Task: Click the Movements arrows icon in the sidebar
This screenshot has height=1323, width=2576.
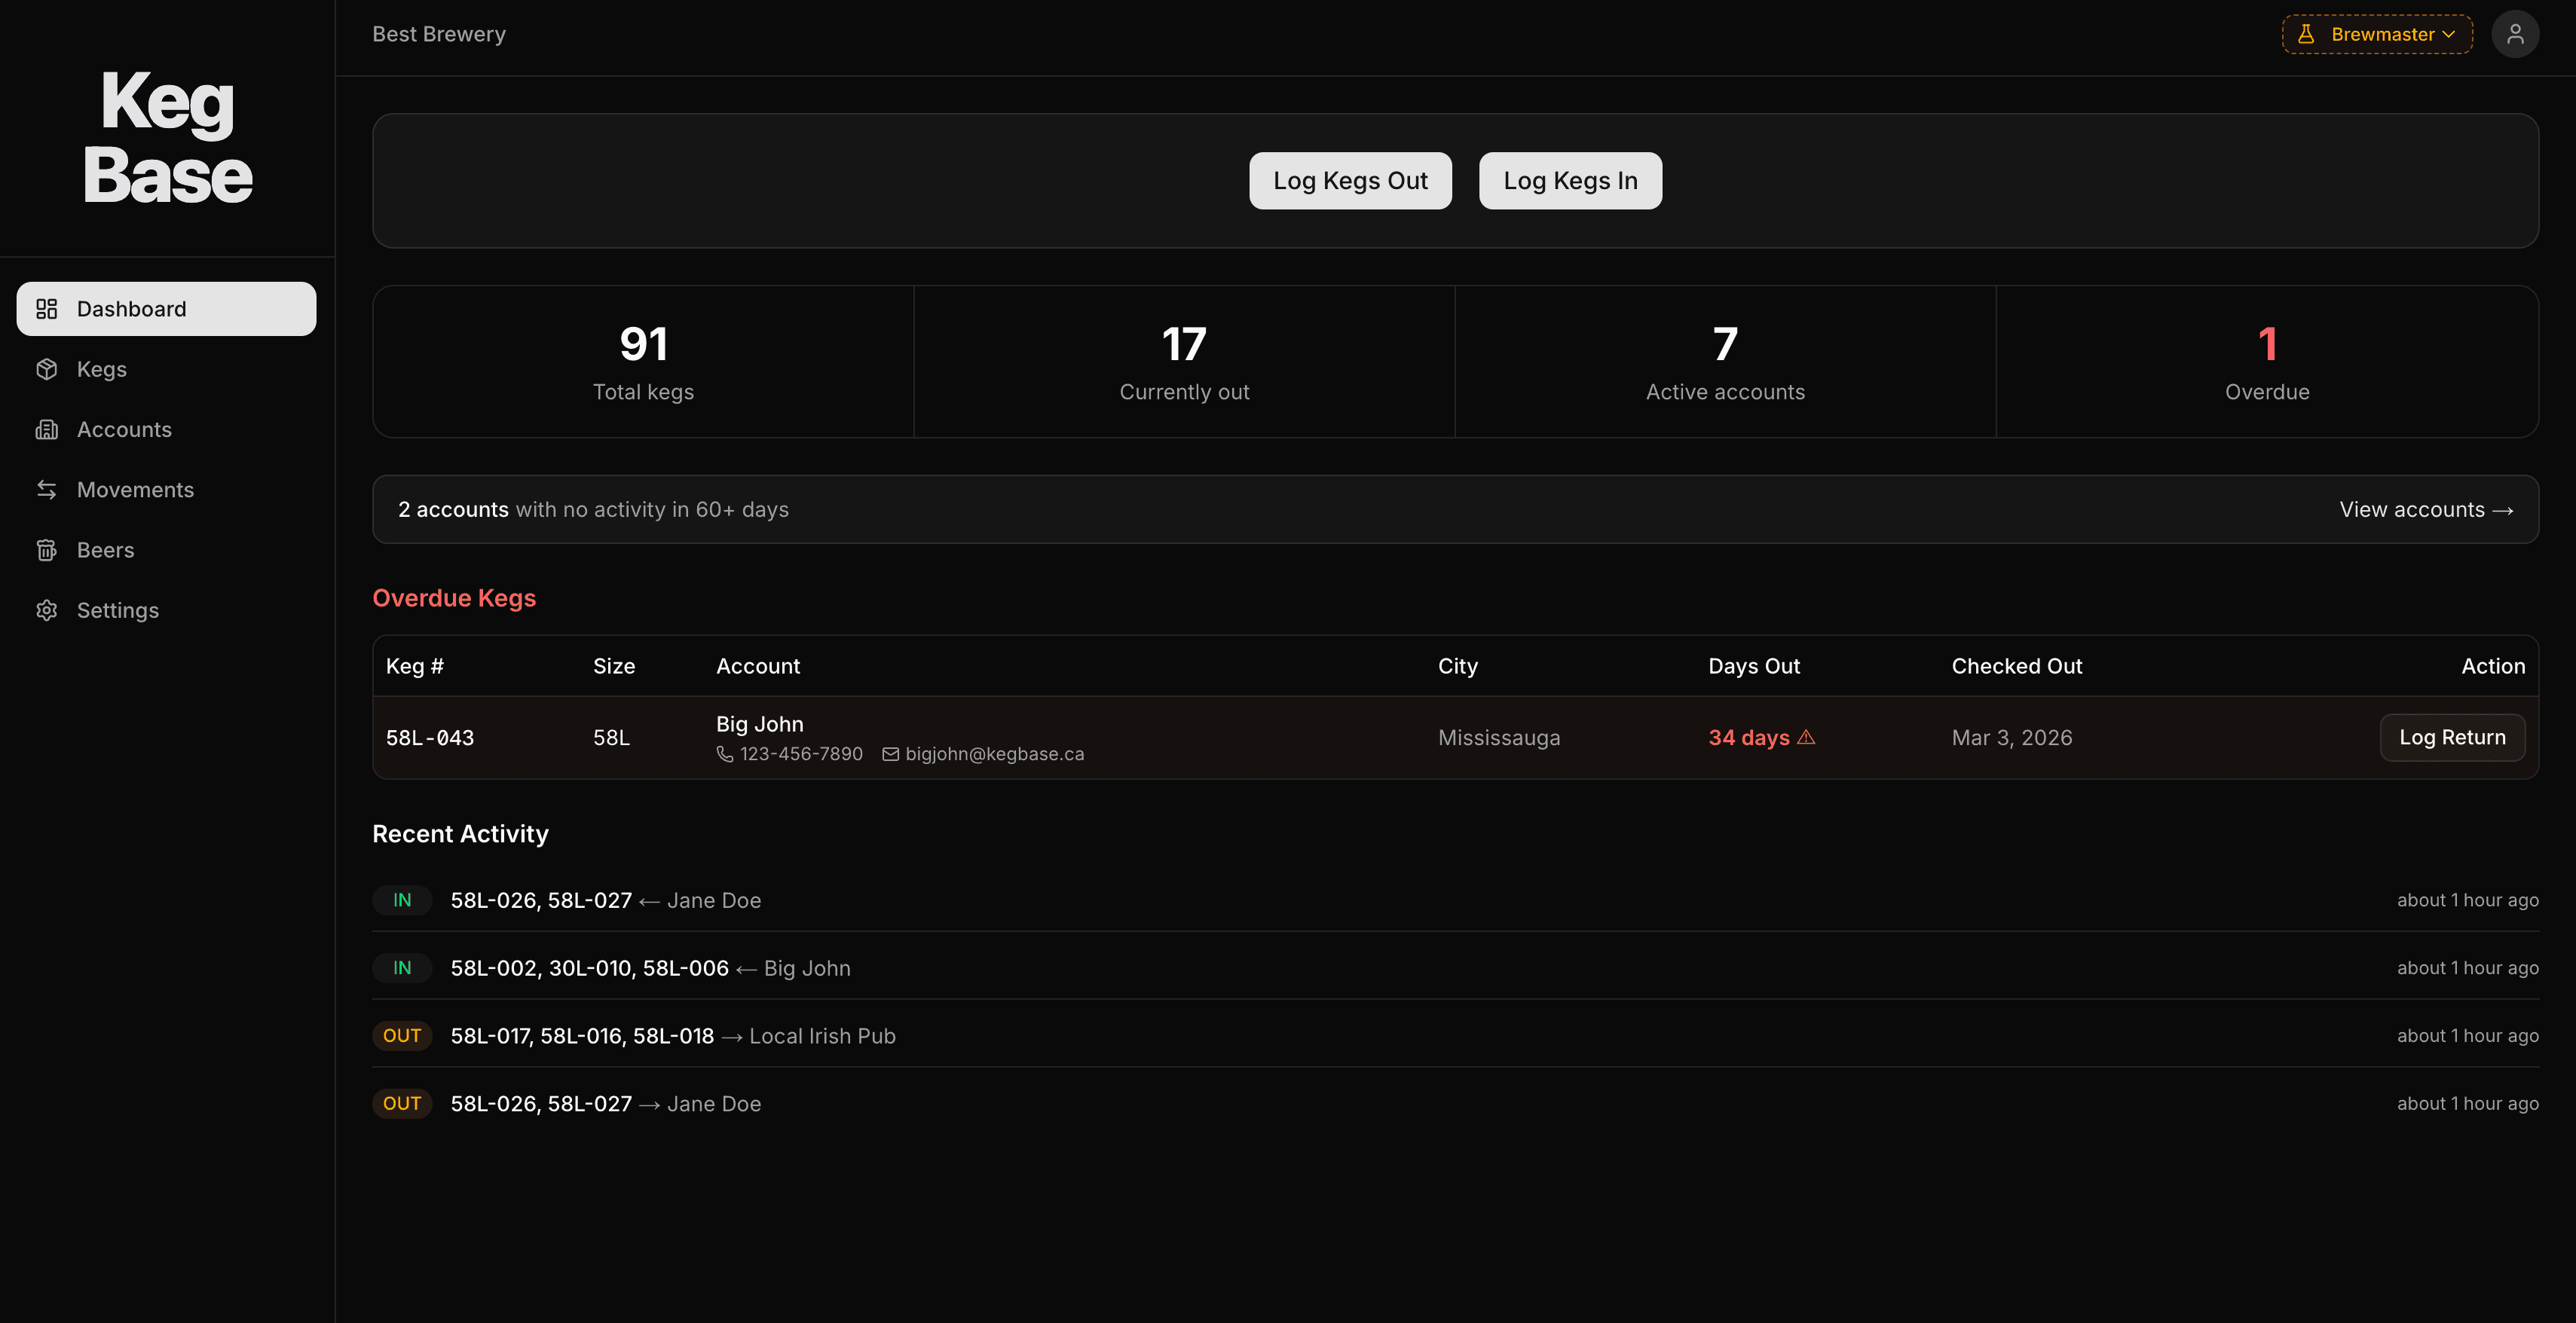Action: [x=46, y=490]
